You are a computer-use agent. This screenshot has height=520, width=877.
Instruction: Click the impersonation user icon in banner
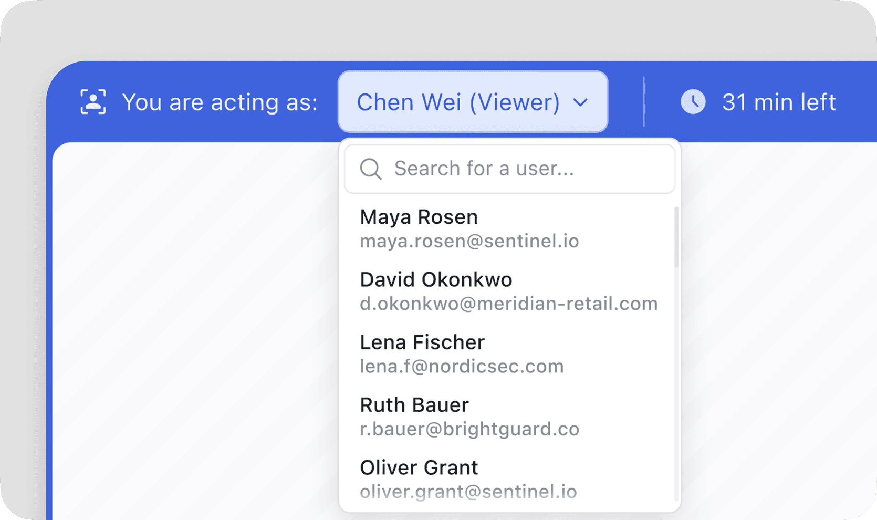93,101
